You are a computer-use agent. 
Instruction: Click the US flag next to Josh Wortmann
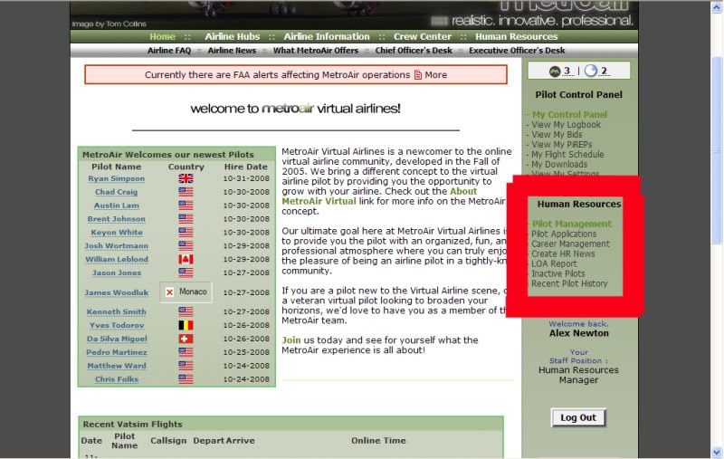pos(186,245)
